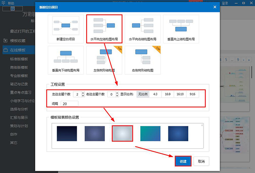Open the 重点考点温习 category

[21, 93]
